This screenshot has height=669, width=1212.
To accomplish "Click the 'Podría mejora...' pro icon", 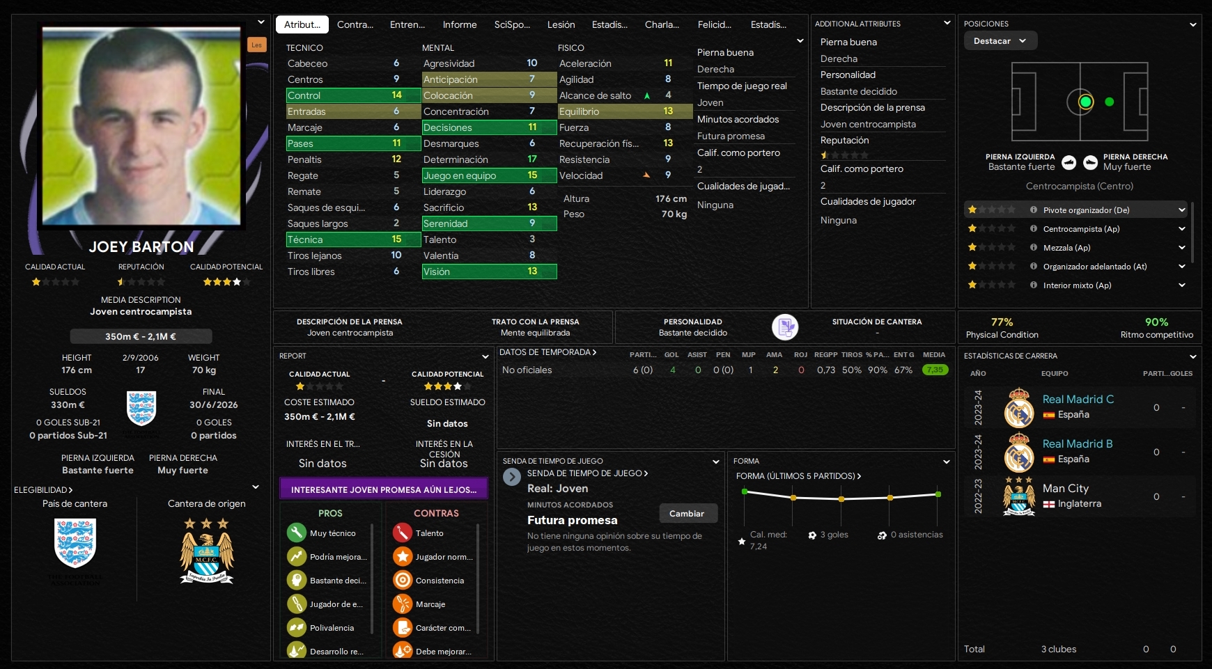I will 297,556.
